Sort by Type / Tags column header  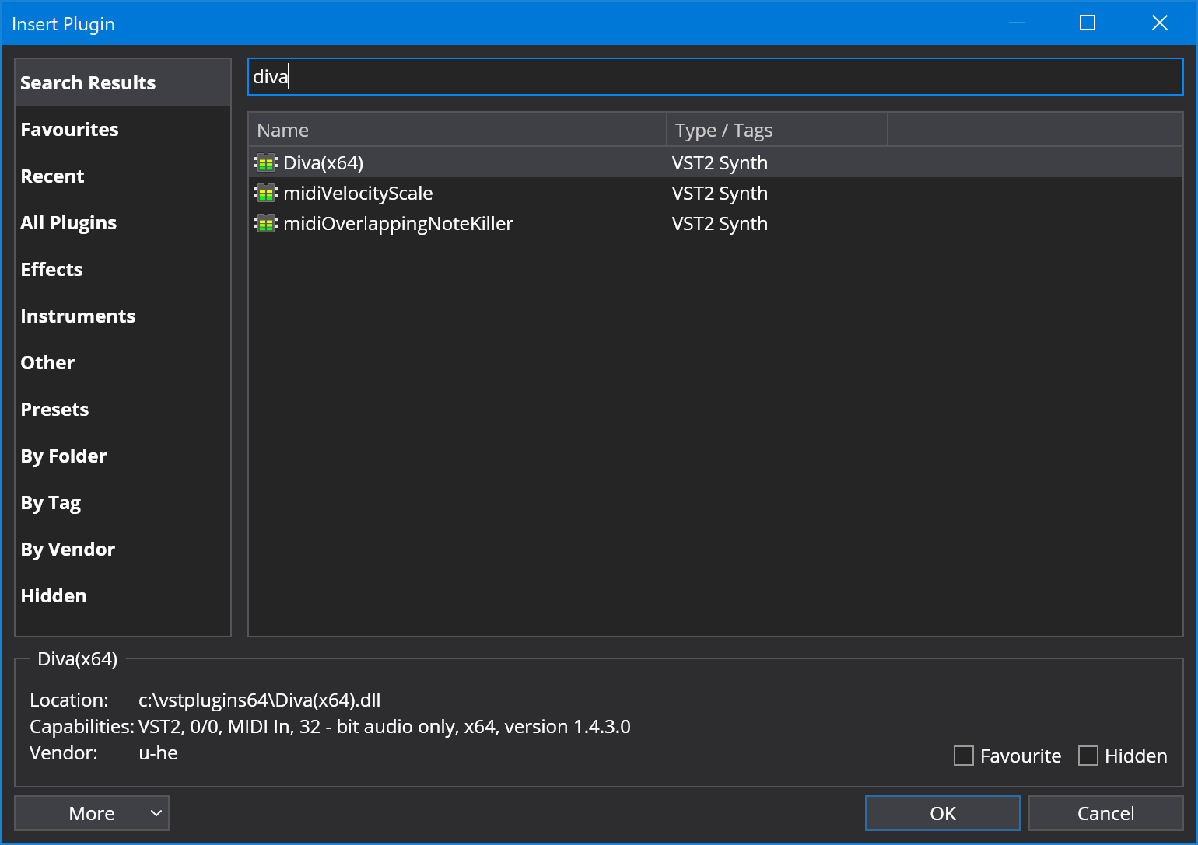click(777, 130)
